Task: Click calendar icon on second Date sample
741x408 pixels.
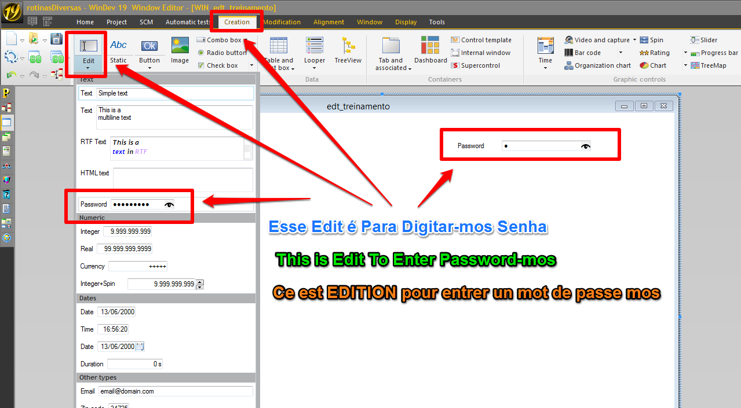Action: [x=140, y=347]
